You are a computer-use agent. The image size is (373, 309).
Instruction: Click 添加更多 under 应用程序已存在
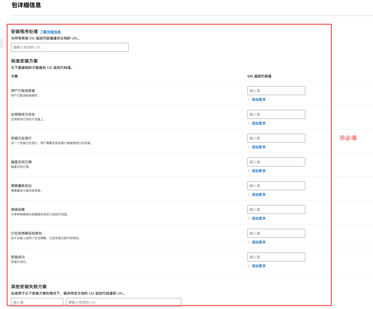pos(259,123)
